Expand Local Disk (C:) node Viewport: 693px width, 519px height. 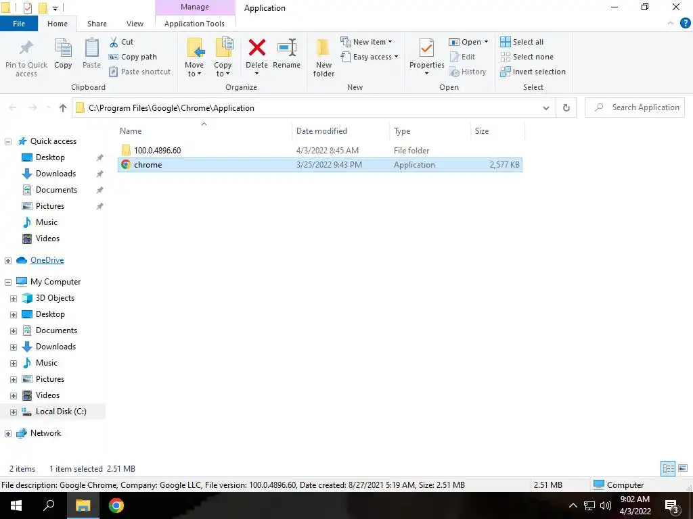[14, 412]
